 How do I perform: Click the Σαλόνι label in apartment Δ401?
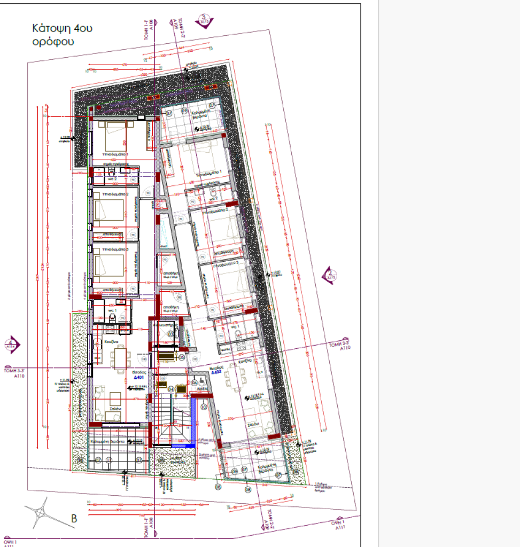pos(115,409)
